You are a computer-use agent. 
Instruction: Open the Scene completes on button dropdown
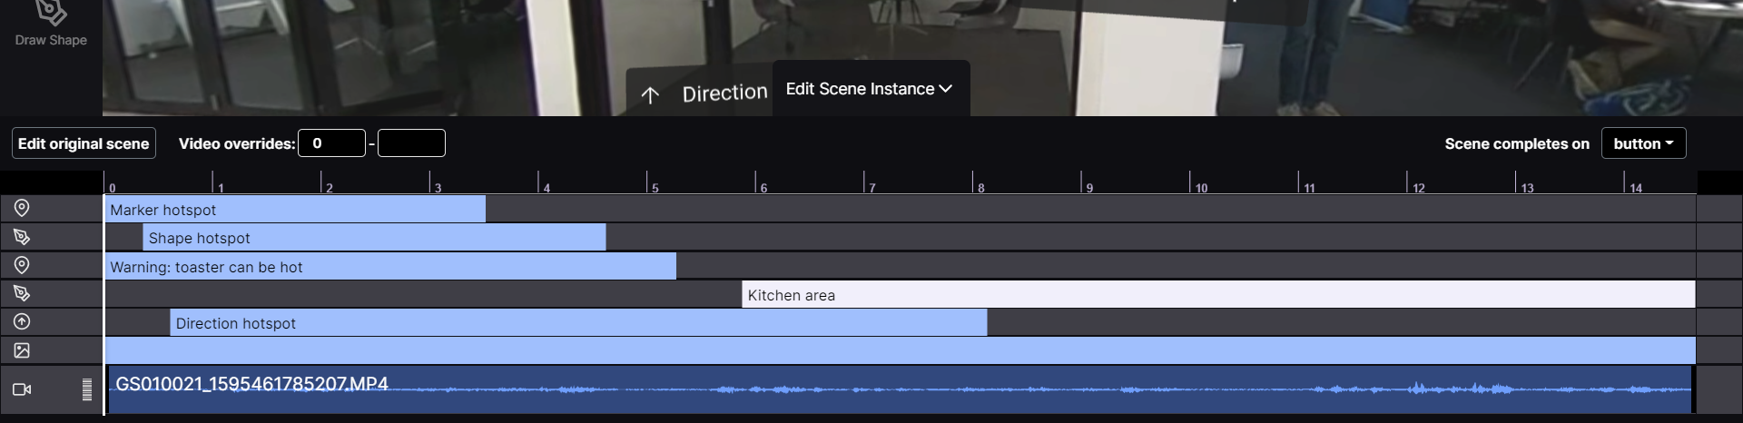pos(1643,143)
